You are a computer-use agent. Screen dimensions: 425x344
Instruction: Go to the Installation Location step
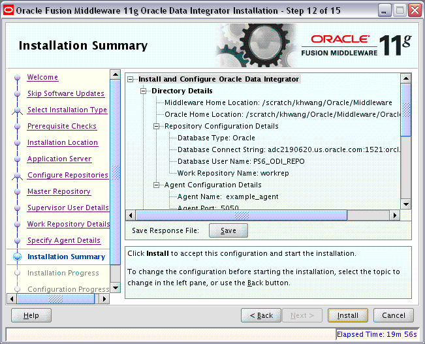tap(62, 142)
